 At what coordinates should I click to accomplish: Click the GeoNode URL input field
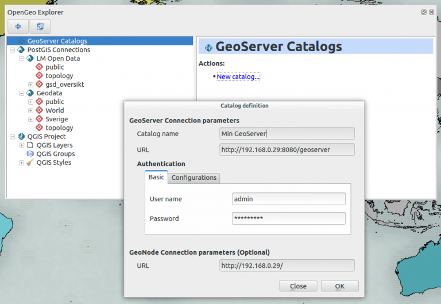(x=287, y=265)
